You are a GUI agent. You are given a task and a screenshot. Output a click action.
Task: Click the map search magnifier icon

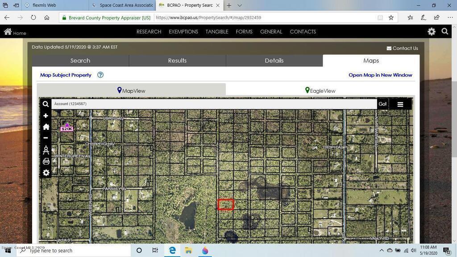46,104
